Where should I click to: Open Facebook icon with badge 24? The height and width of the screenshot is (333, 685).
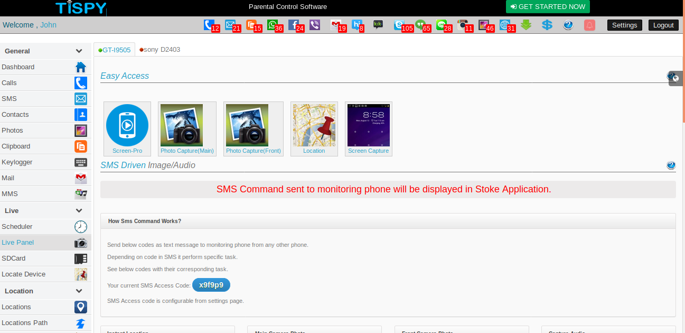click(x=294, y=25)
